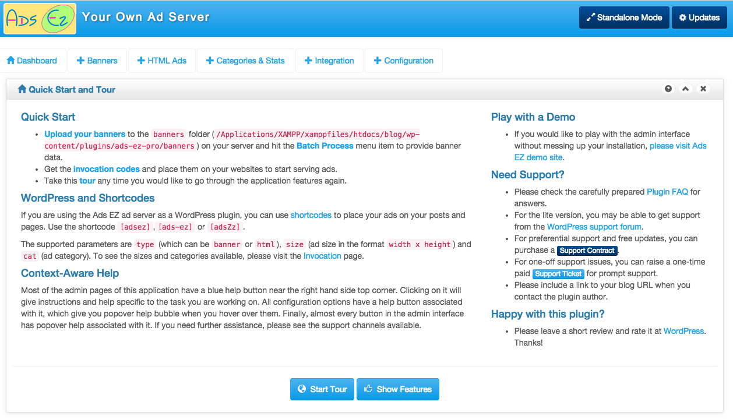Click the 'cat' parameter code text
Screen dimensions: 733x419
pos(30,256)
